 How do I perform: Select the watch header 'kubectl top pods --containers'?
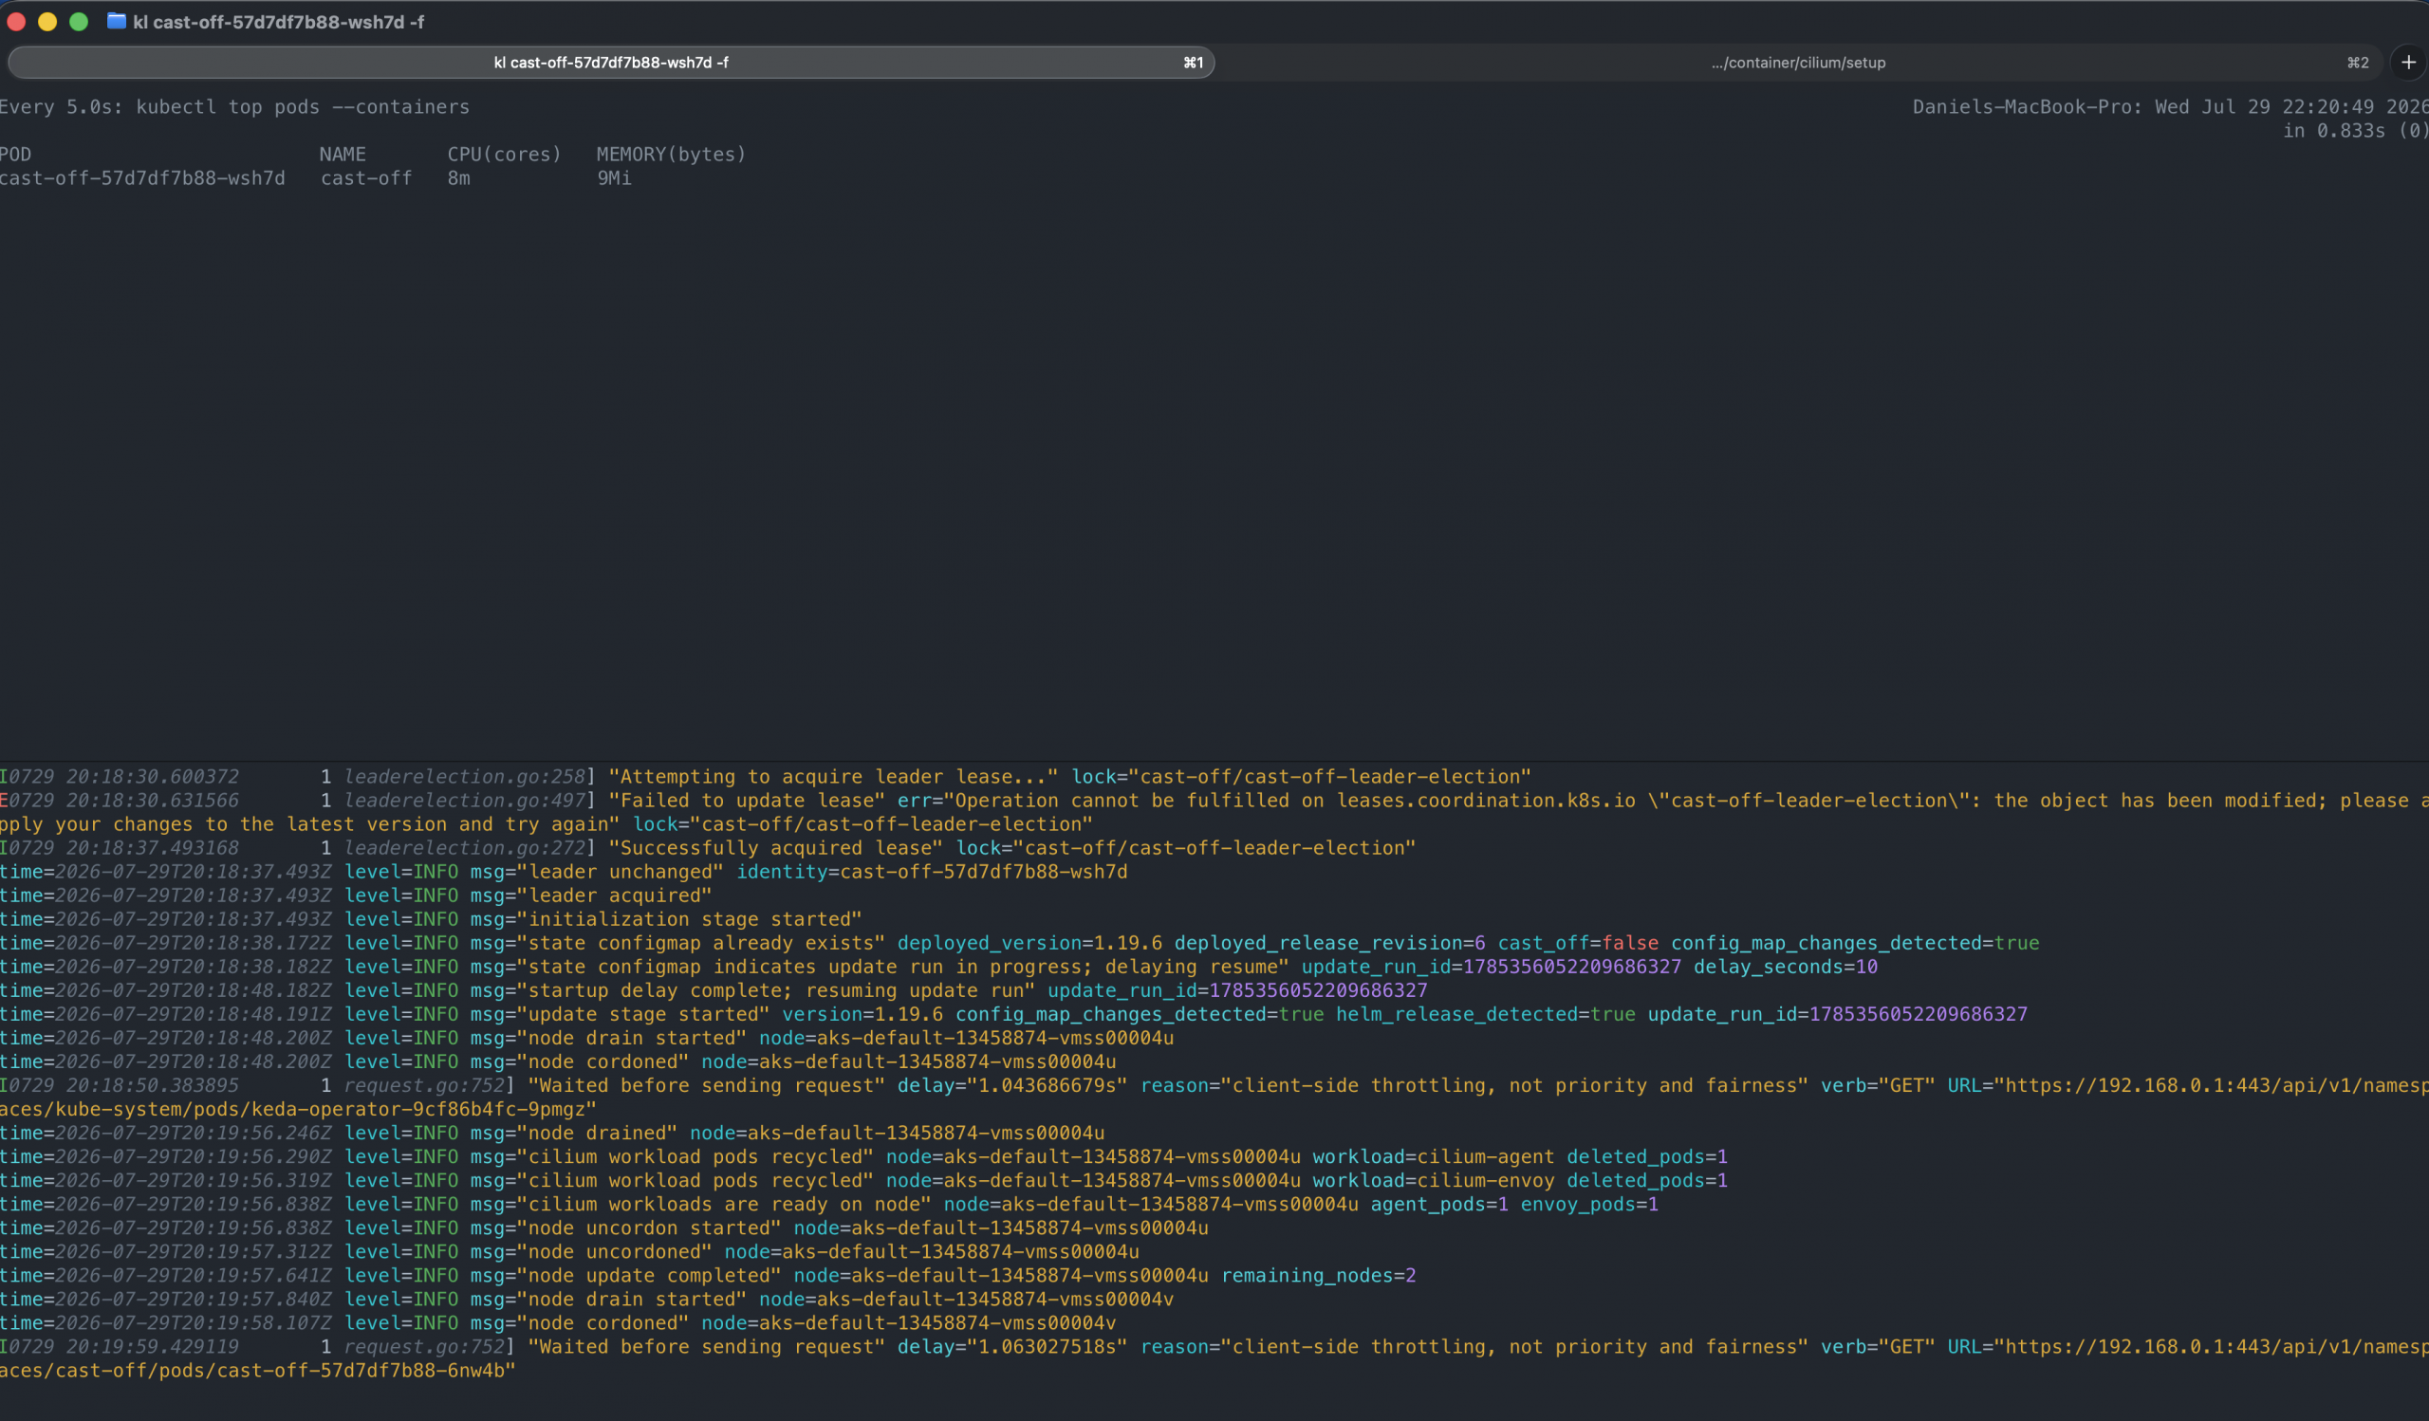point(303,107)
